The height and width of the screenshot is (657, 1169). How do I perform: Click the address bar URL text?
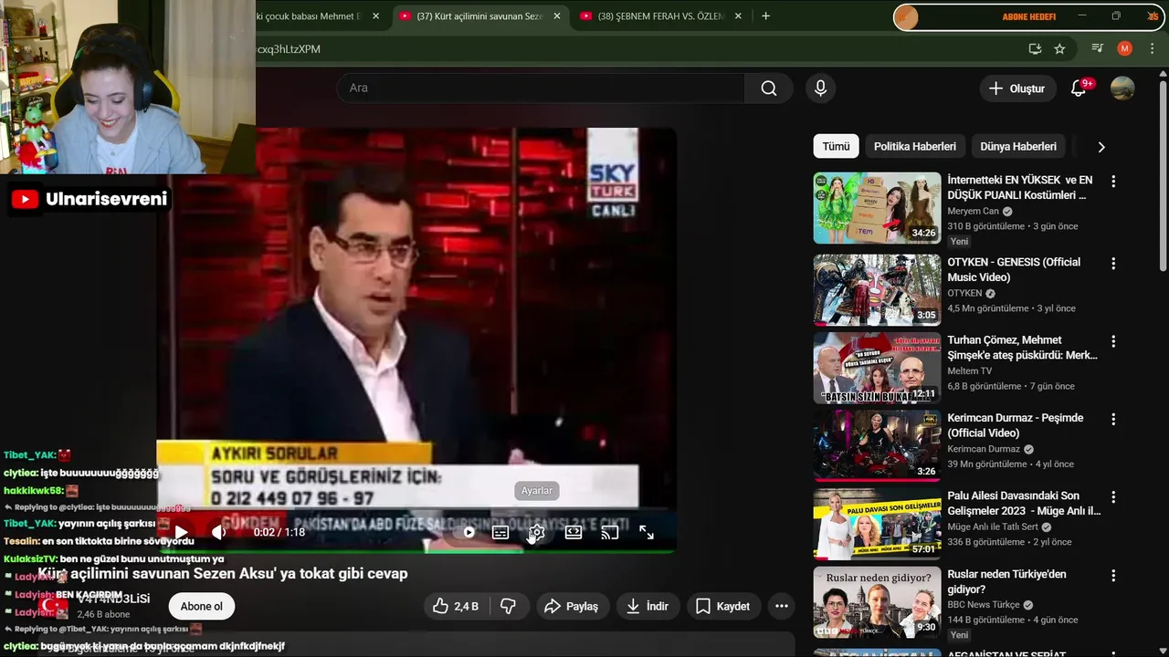point(289,49)
